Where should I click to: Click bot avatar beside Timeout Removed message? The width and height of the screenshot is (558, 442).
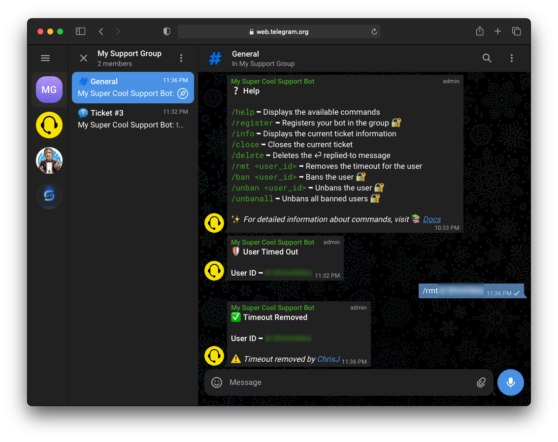pyautogui.click(x=214, y=355)
